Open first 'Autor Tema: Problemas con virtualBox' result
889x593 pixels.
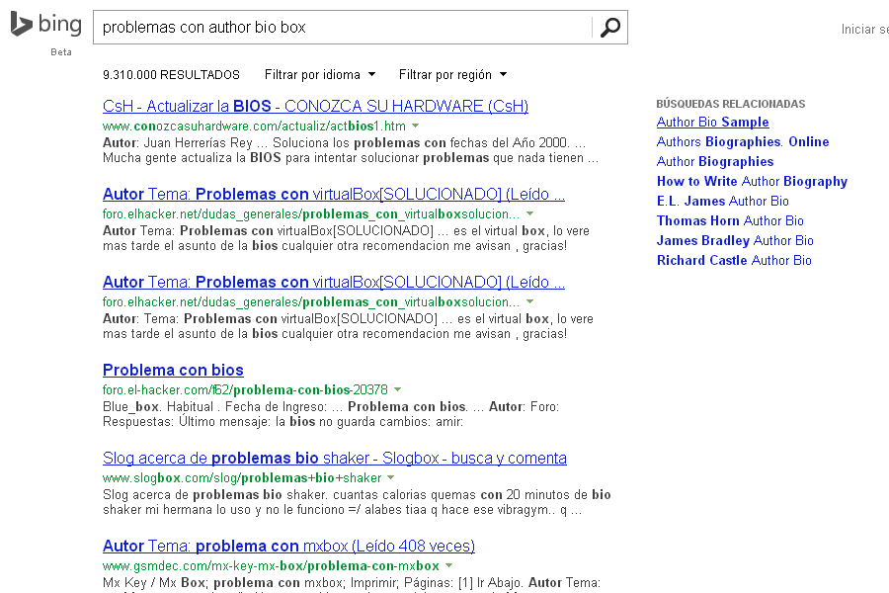coord(334,194)
